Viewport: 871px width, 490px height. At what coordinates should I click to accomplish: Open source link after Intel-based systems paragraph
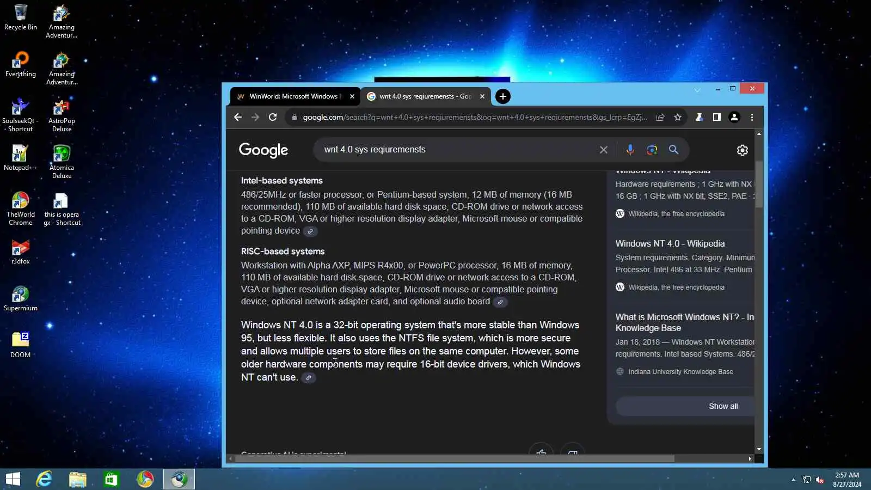[x=310, y=231]
